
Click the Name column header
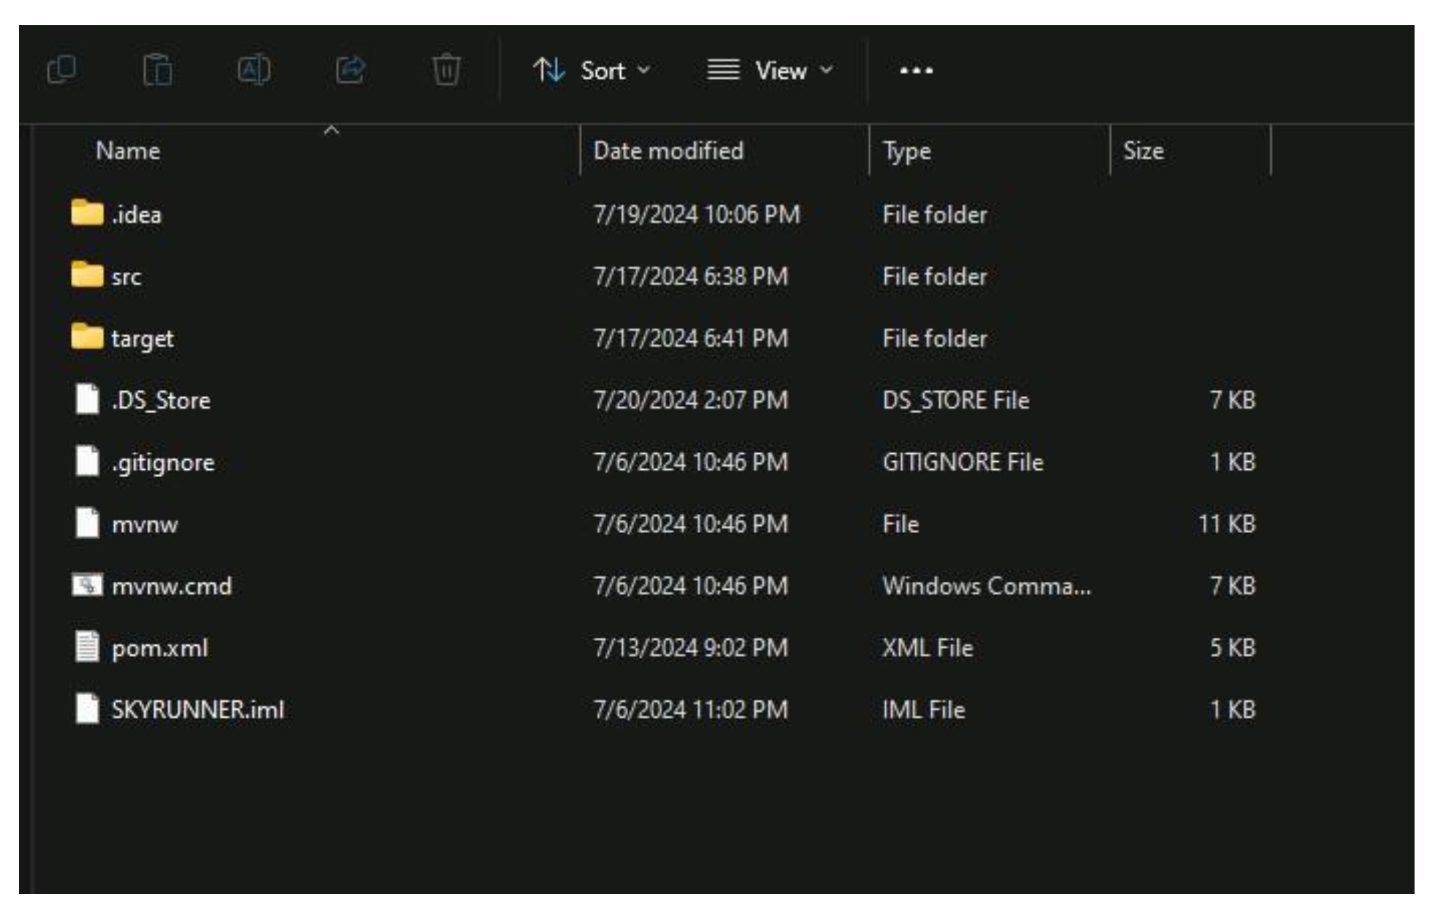click(x=126, y=151)
